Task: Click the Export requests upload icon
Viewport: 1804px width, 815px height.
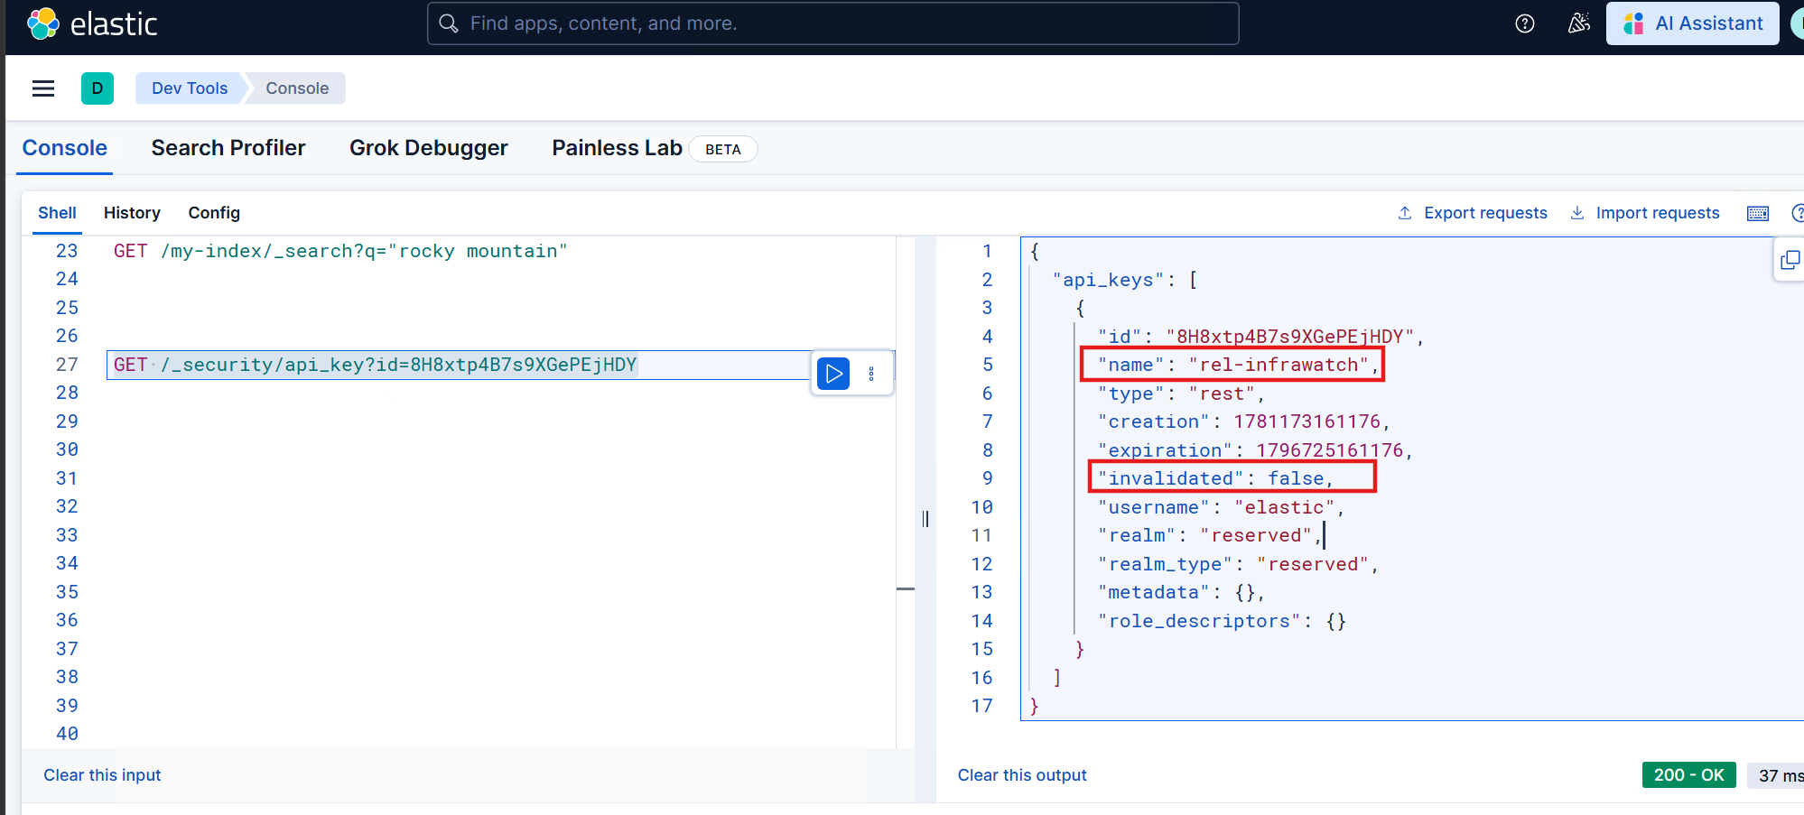Action: [1405, 213]
